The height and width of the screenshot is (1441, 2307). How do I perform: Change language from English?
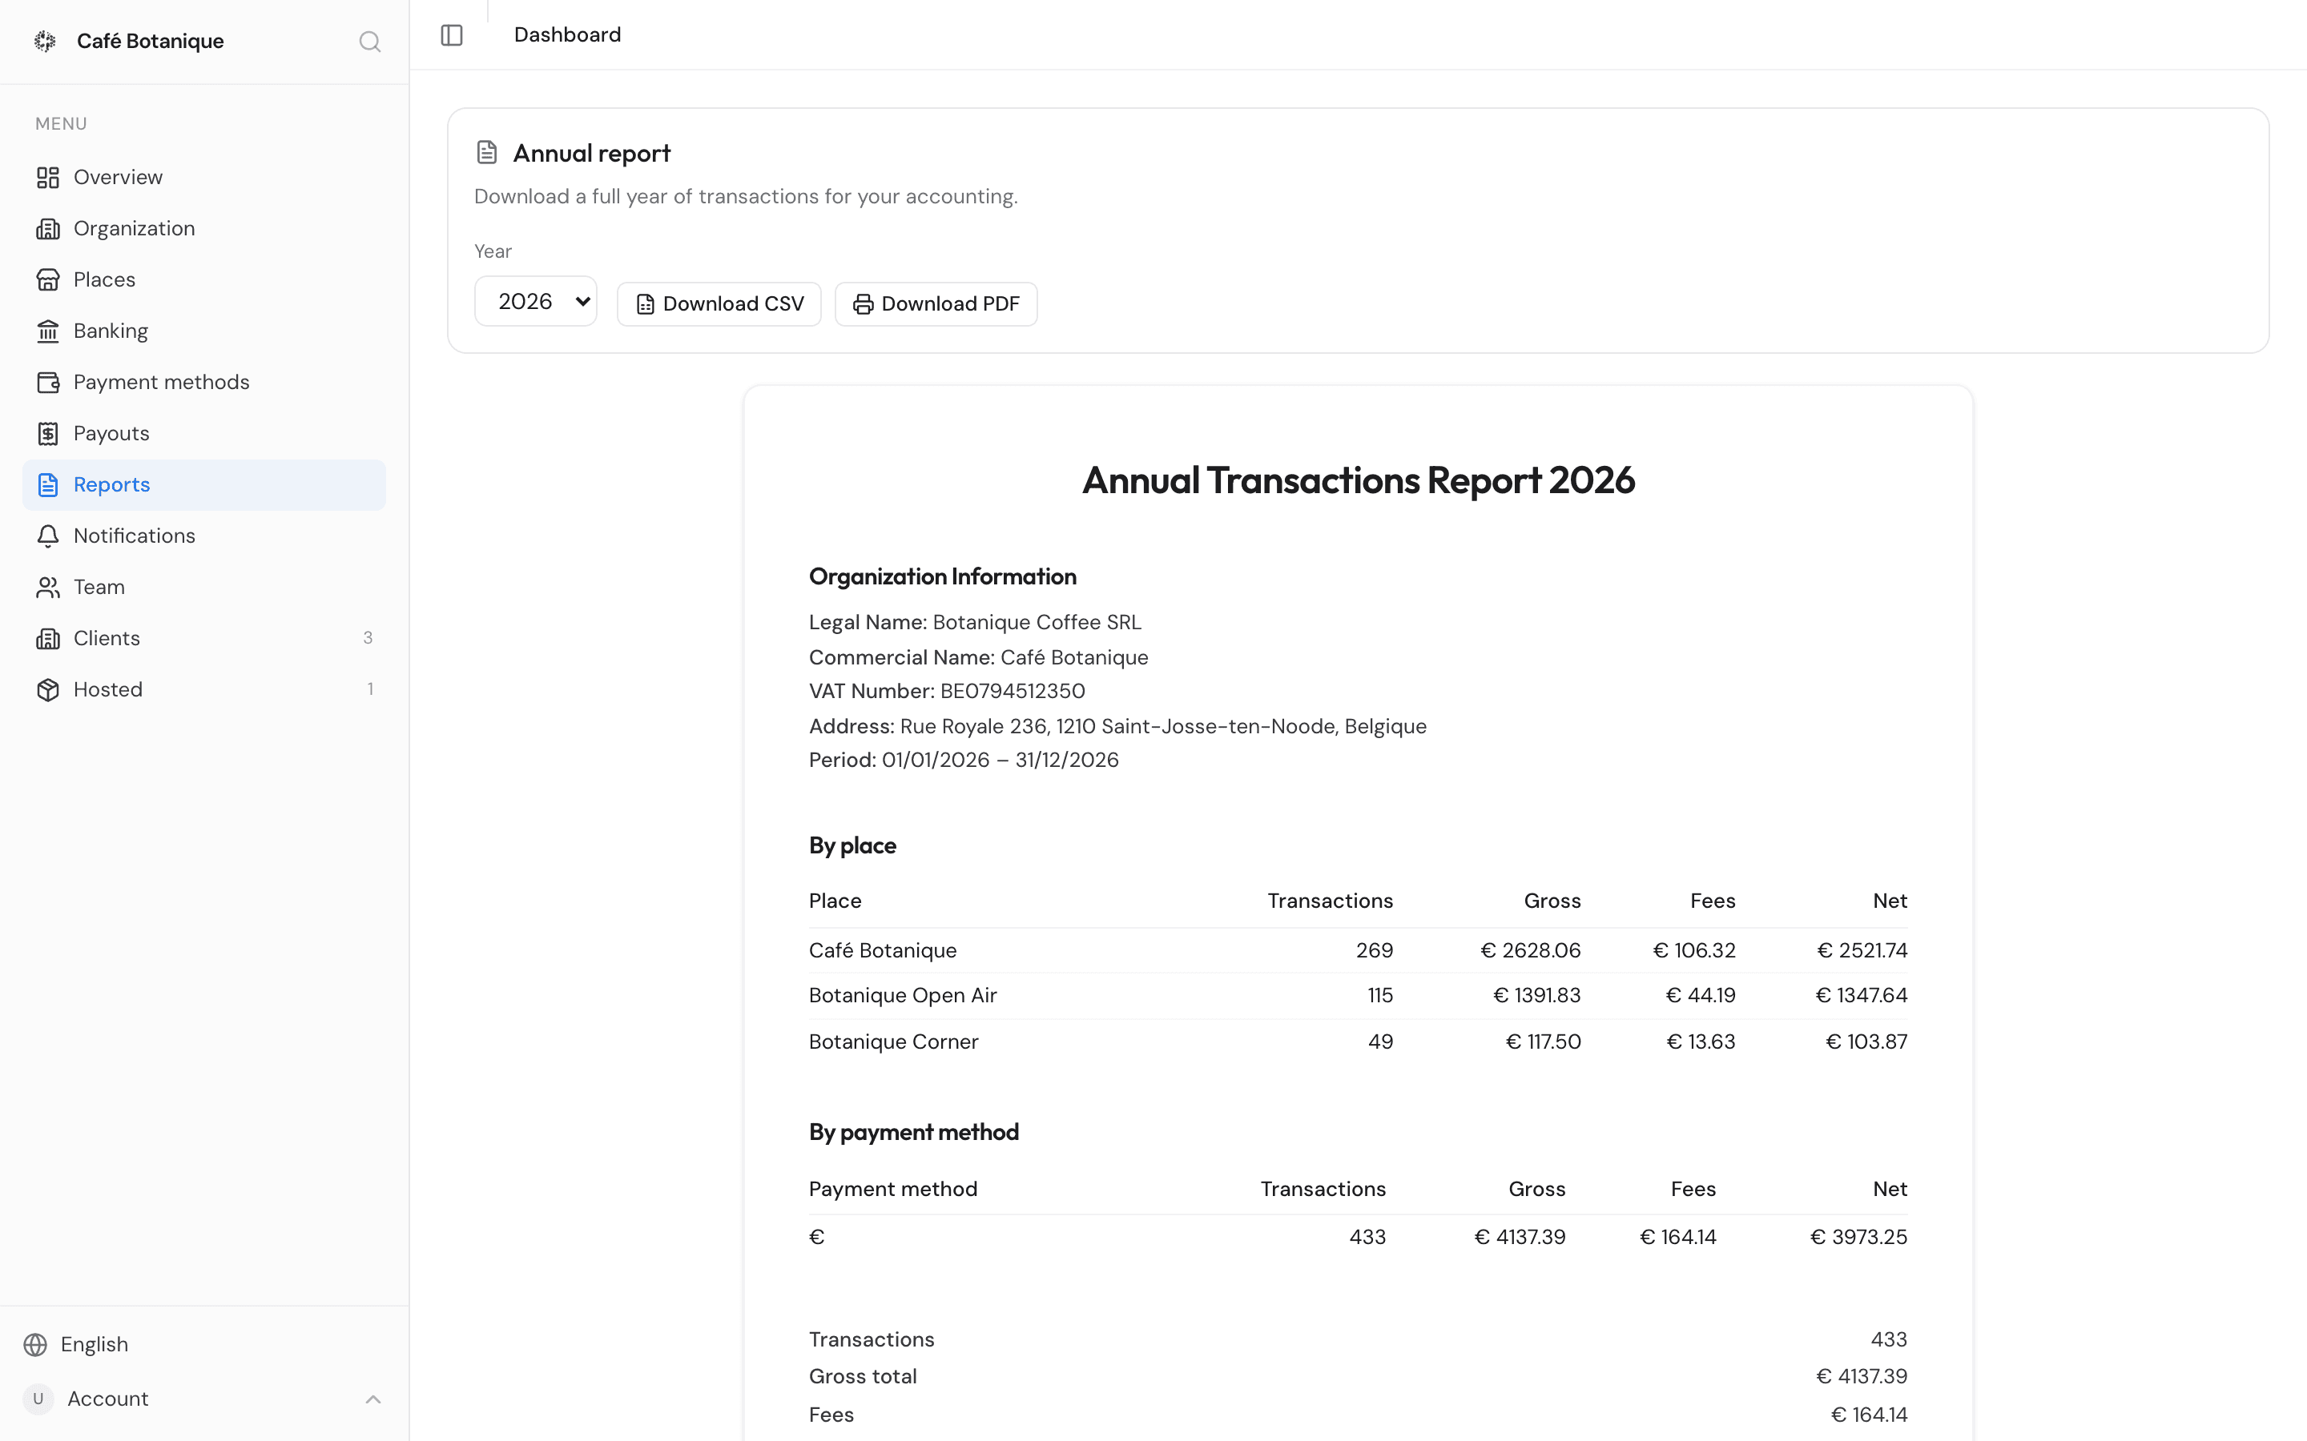tap(94, 1345)
